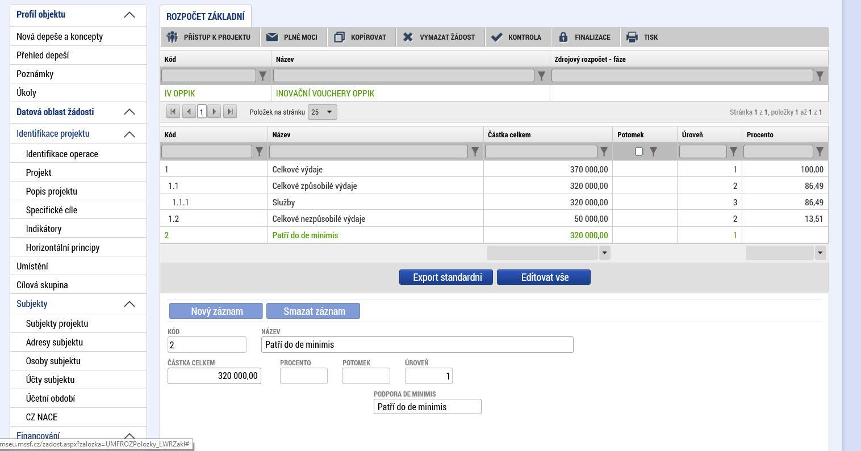
Task: Open CZ NACE sidebar item
Action: pyautogui.click(x=41, y=417)
